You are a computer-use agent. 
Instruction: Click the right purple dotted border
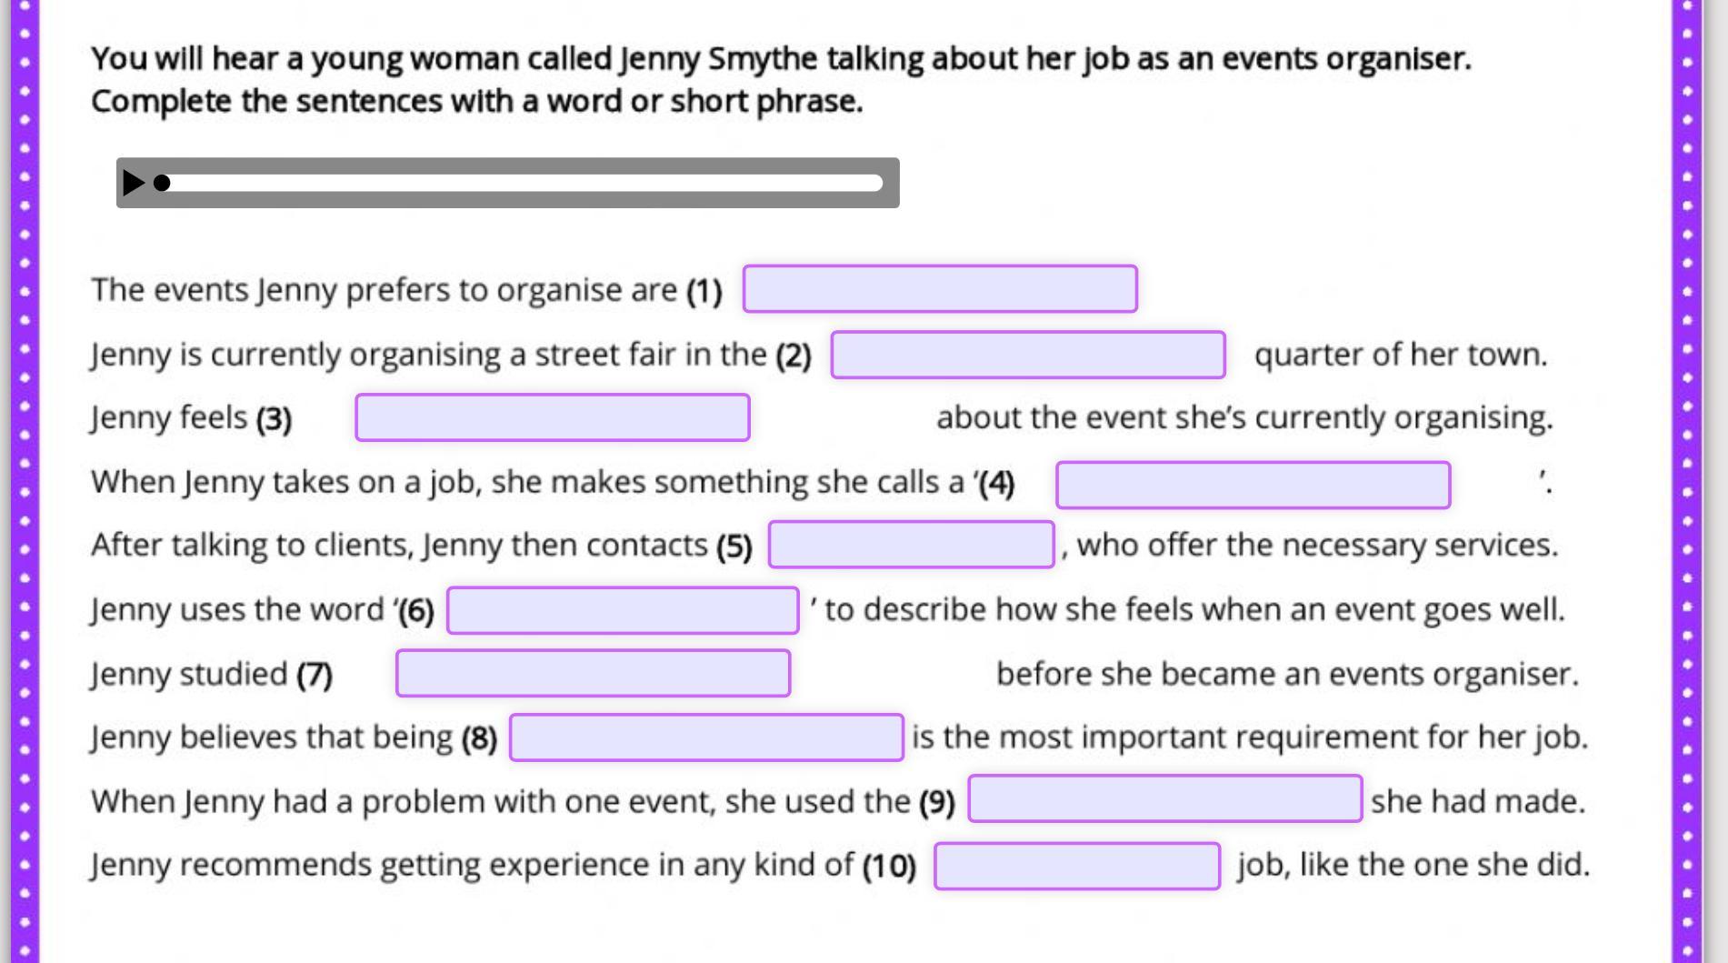(x=1686, y=481)
